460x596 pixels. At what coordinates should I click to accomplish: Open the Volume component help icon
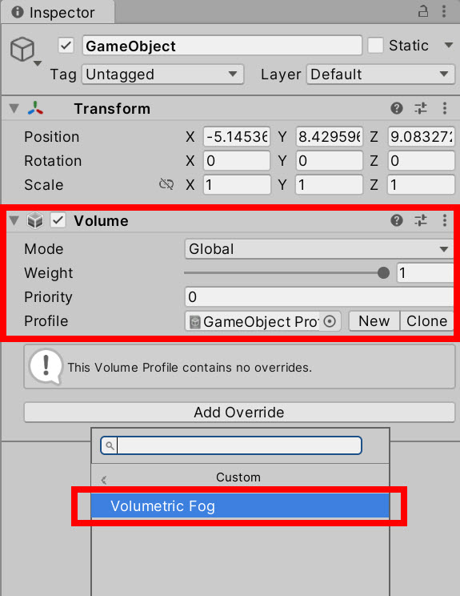[397, 220]
